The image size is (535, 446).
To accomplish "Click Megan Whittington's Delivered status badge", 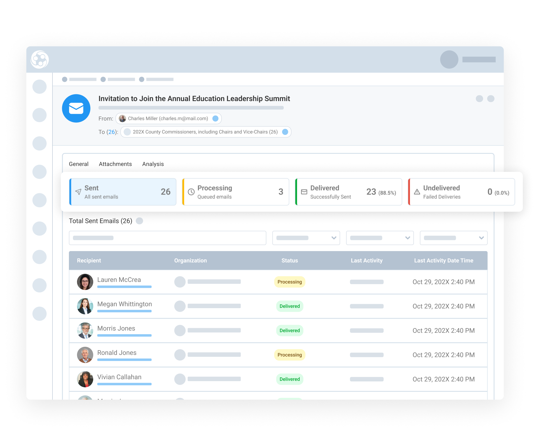I will coord(289,306).
